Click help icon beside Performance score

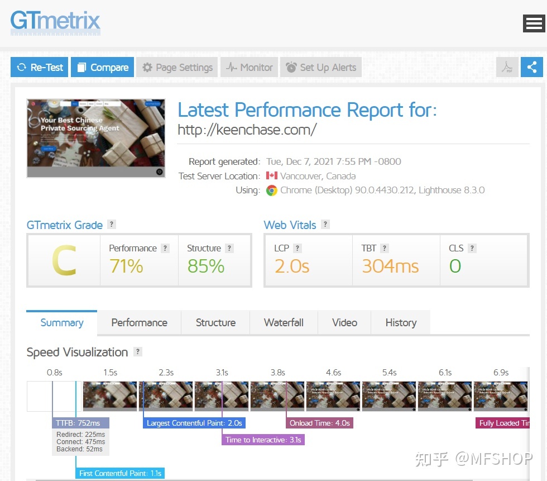165,249
